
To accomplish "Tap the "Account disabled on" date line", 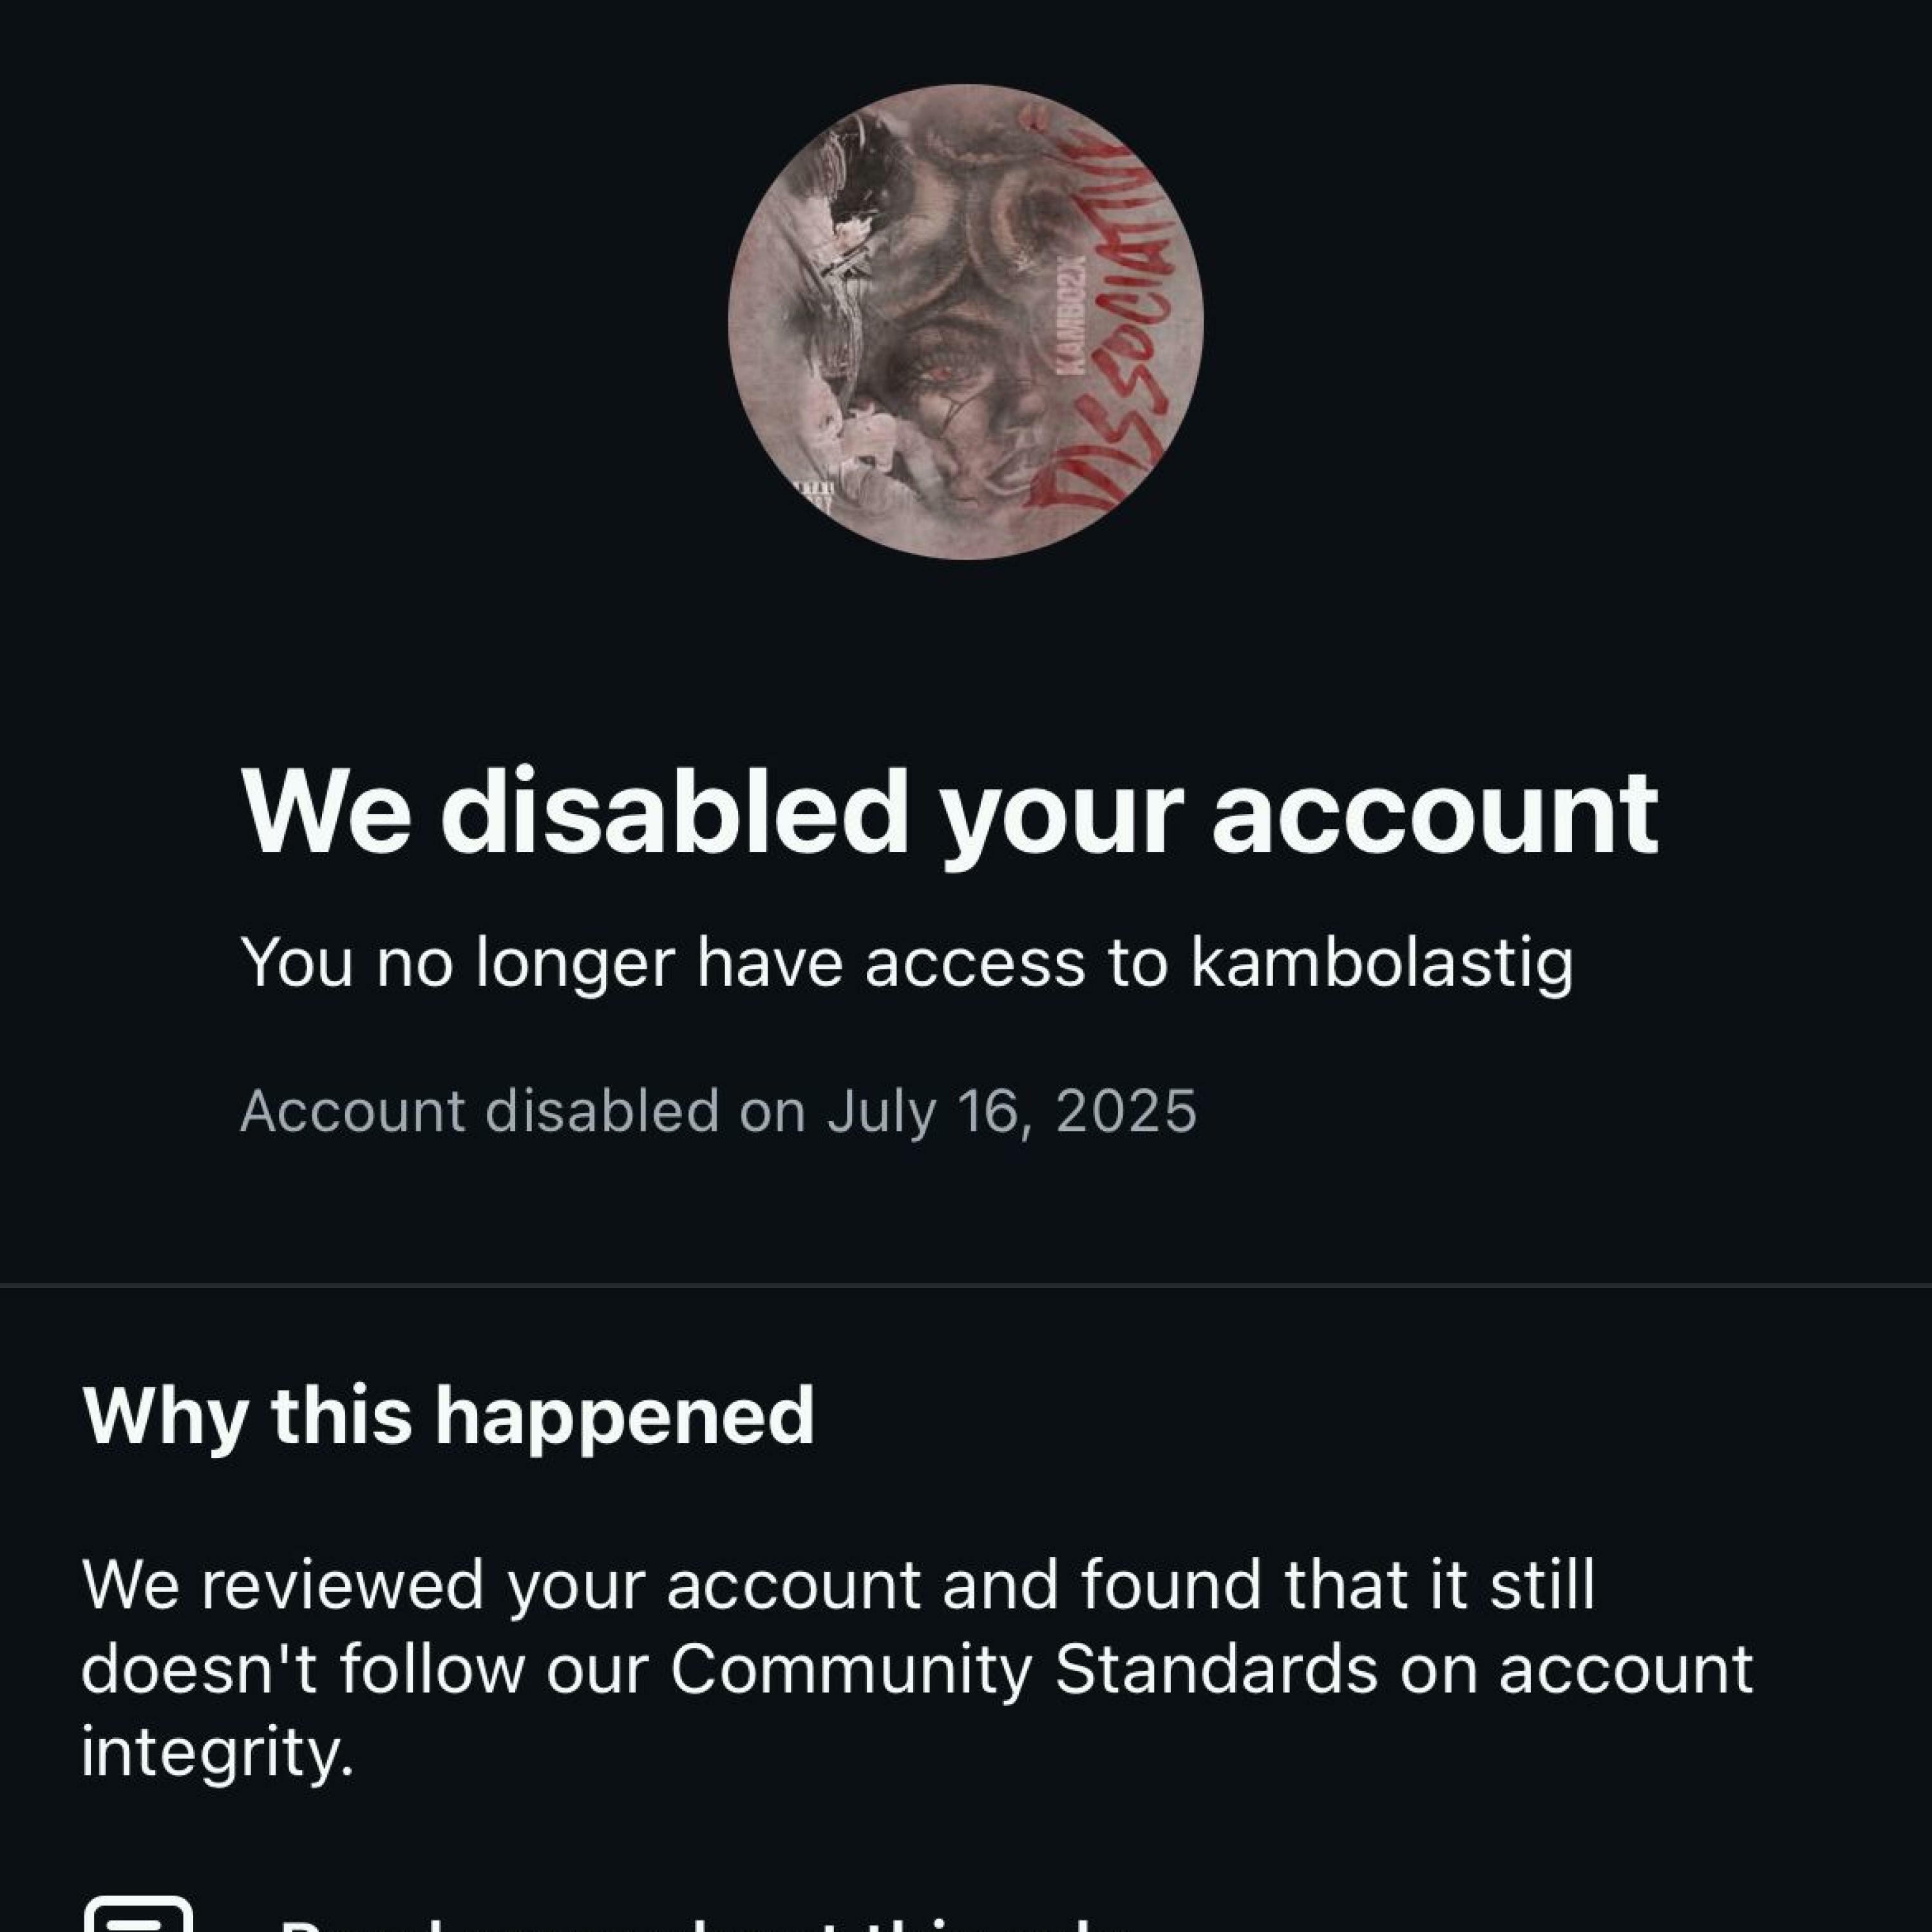I will pos(717,1110).
